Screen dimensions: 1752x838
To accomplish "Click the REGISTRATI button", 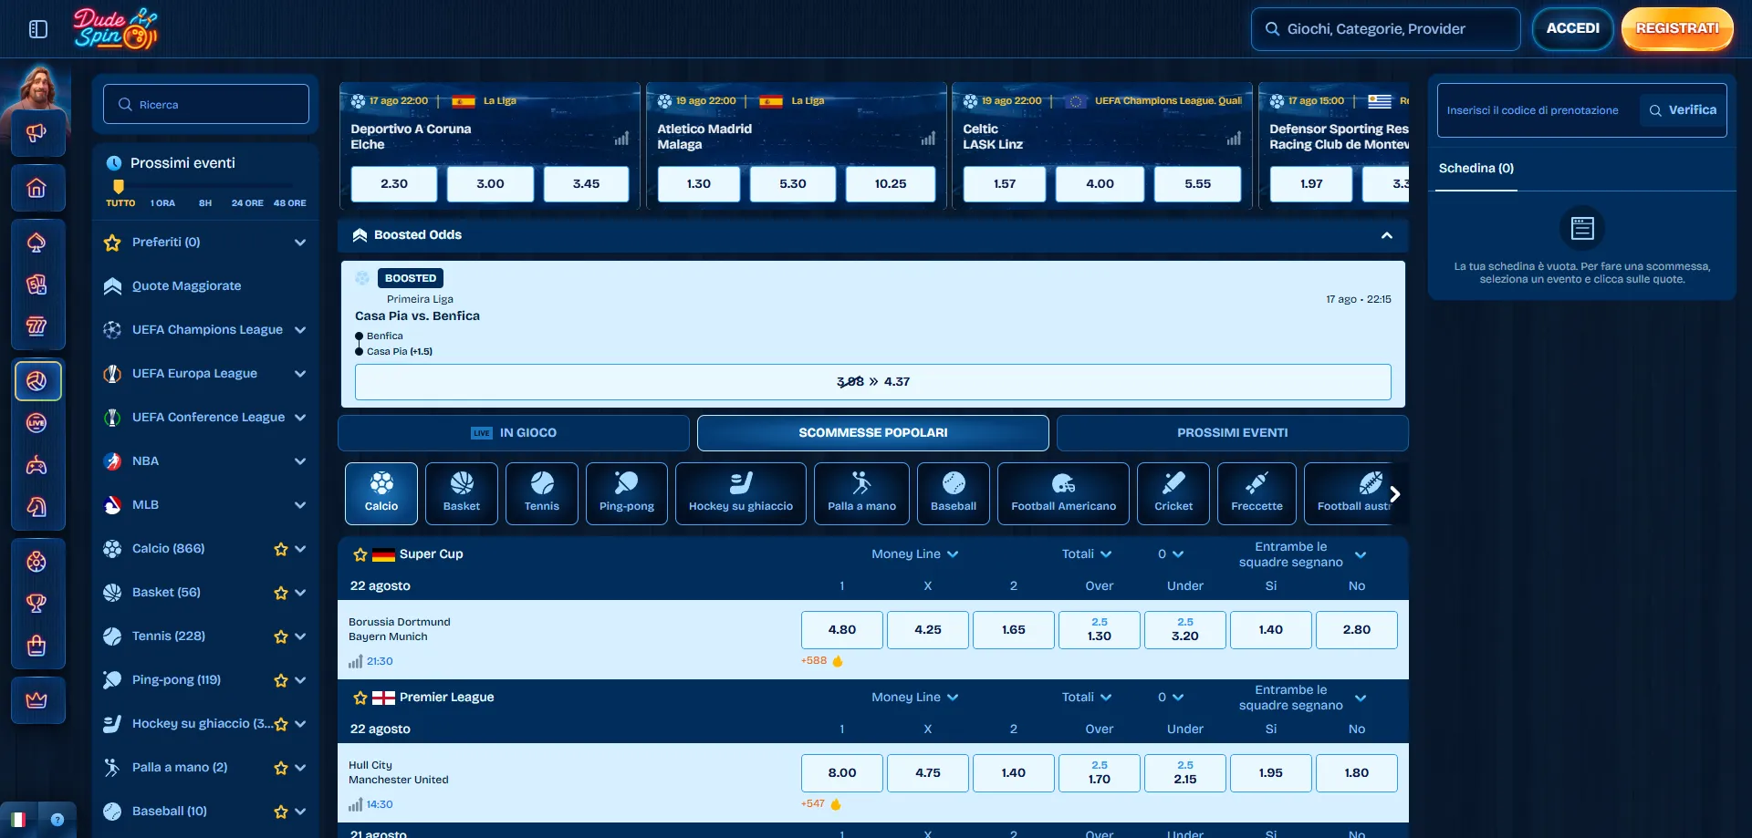I will click(1677, 28).
